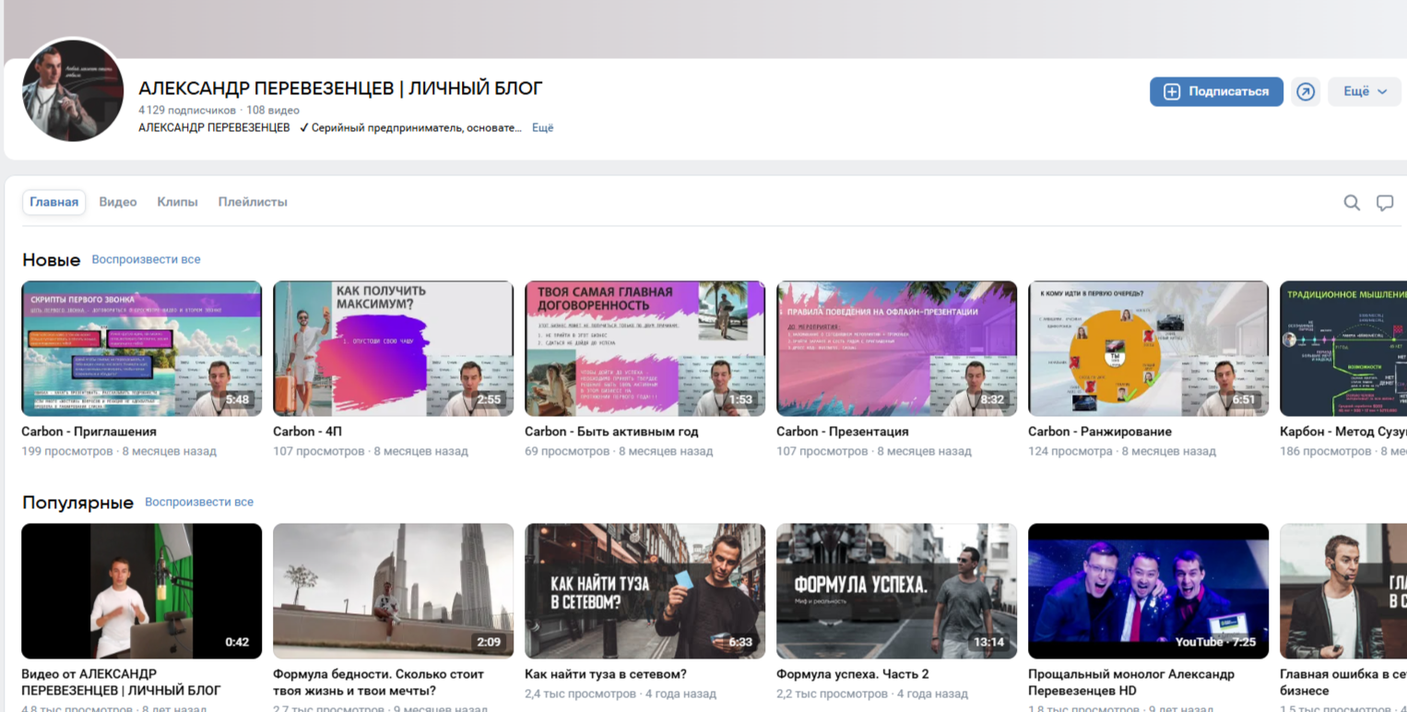Select the Плейлисты tab
Screen dimensions: 1407x712
click(x=253, y=202)
